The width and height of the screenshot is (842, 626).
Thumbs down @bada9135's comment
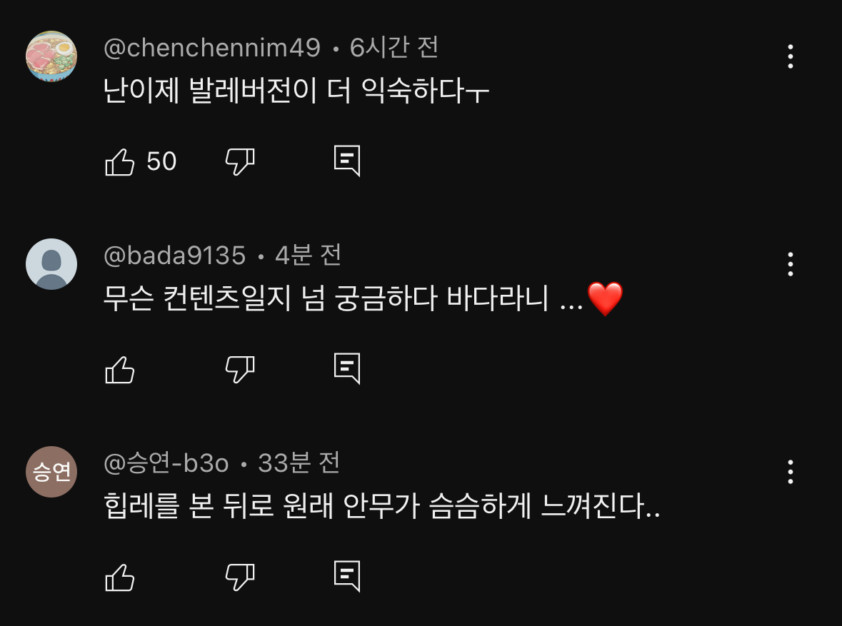pos(240,369)
